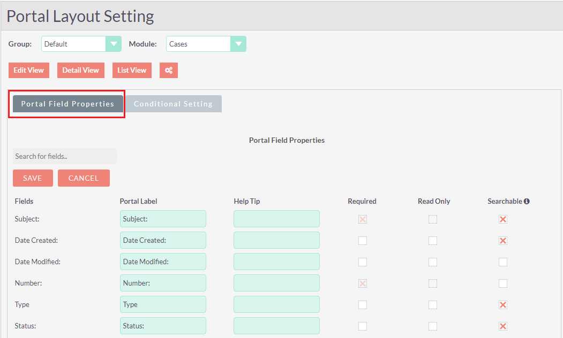
Task: Uncheck Searchable for Subject field
Action: (502, 219)
